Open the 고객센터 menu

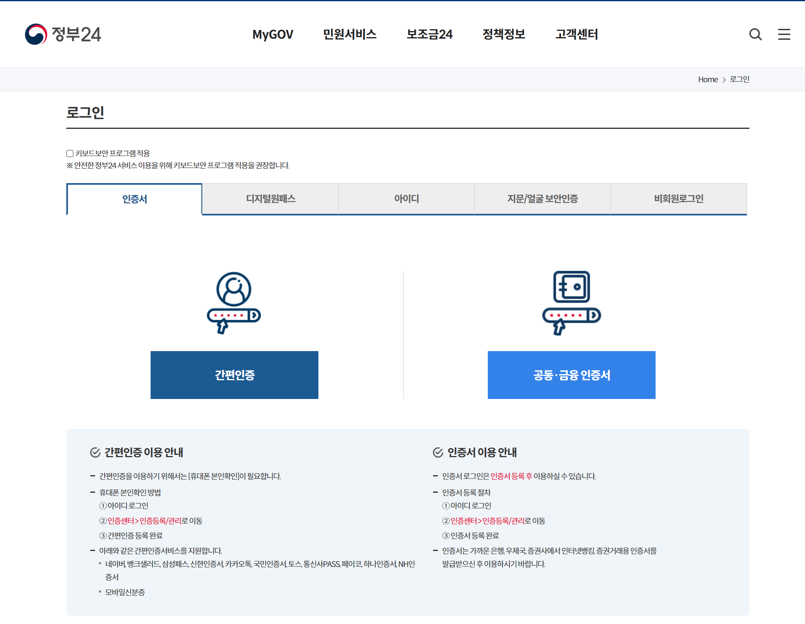click(x=576, y=34)
